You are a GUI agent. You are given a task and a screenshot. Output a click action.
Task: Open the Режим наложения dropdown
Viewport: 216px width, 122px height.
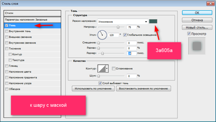point(123,22)
